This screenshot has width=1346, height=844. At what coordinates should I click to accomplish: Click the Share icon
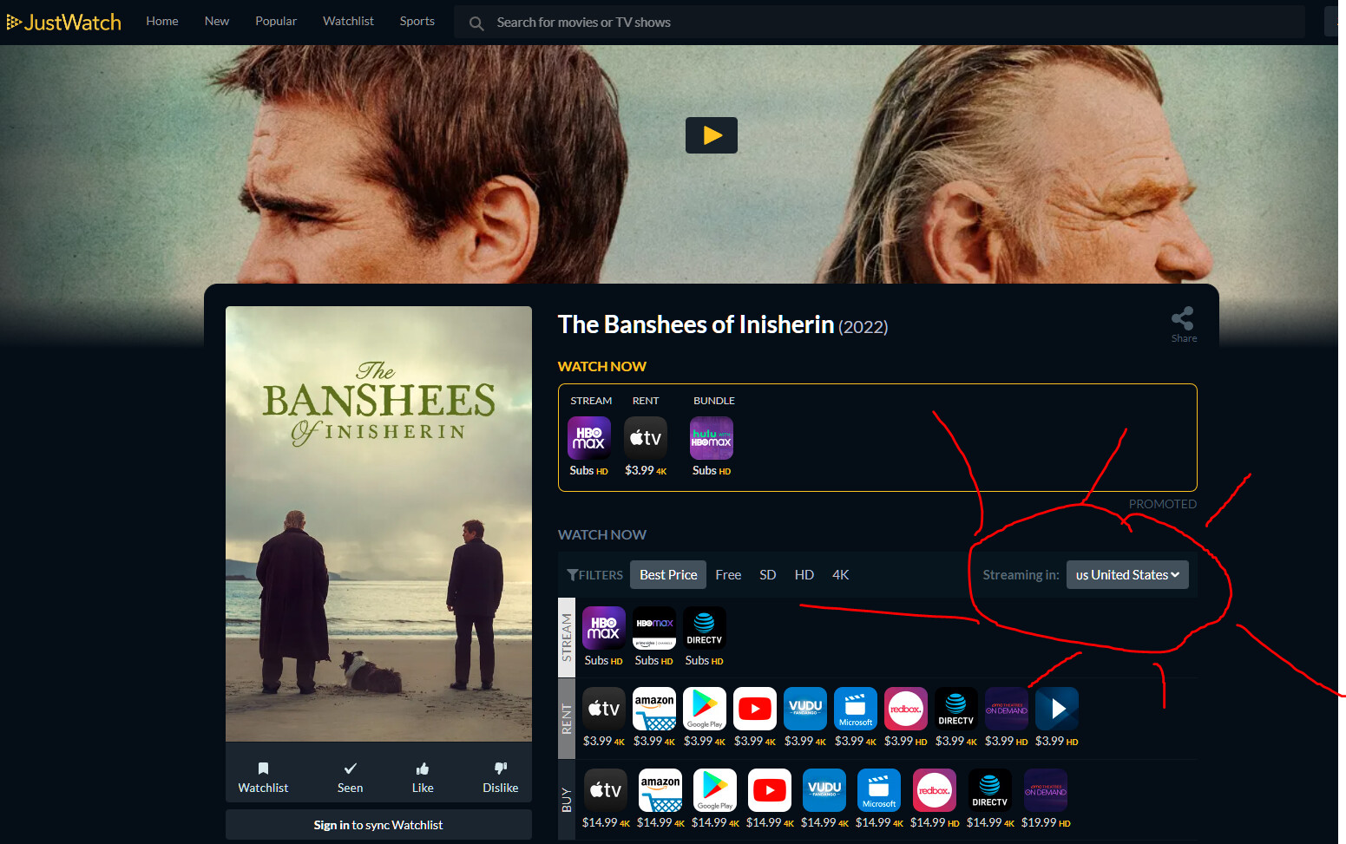(x=1183, y=325)
